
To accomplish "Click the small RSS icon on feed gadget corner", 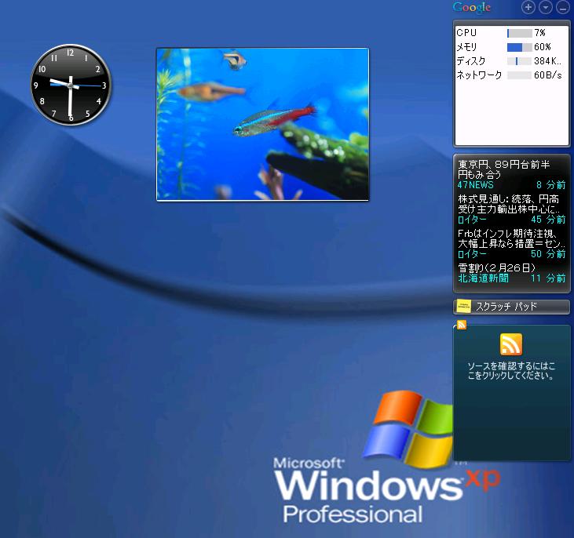I will [x=462, y=325].
